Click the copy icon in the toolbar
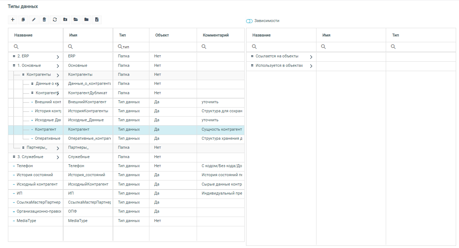Image resolution: width=459 pixels, height=248 pixels. 23,20
